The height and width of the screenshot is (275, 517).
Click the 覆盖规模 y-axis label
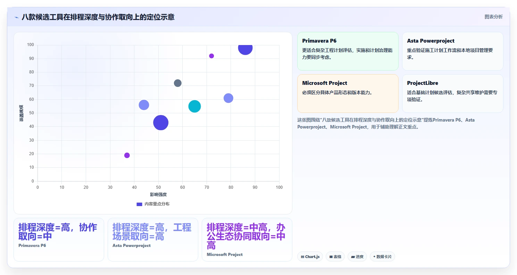[x=21, y=113]
